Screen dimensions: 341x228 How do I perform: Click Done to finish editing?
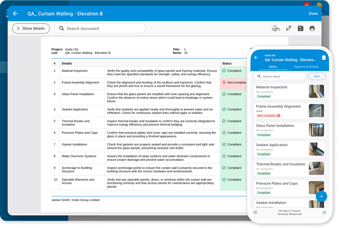pos(313,13)
